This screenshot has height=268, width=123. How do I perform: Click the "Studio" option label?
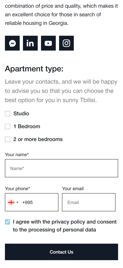[21, 114]
